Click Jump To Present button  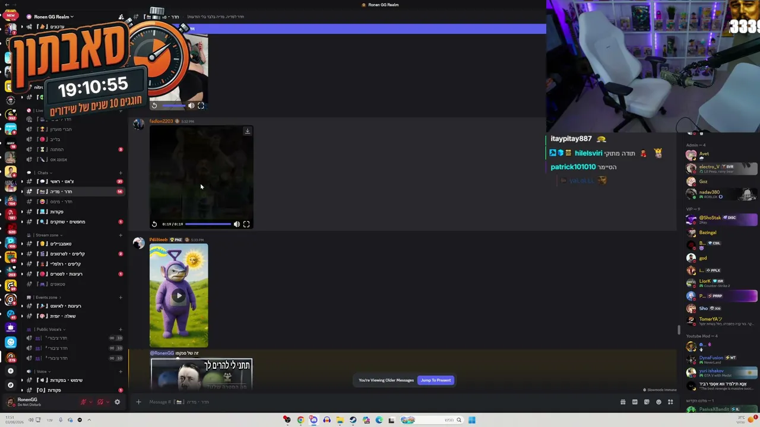pyautogui.click(x=436, y=380)
